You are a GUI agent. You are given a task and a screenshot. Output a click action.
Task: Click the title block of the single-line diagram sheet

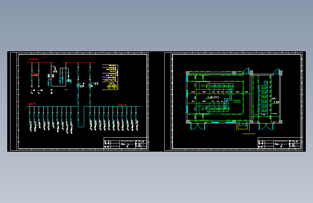tap(125, 143)
